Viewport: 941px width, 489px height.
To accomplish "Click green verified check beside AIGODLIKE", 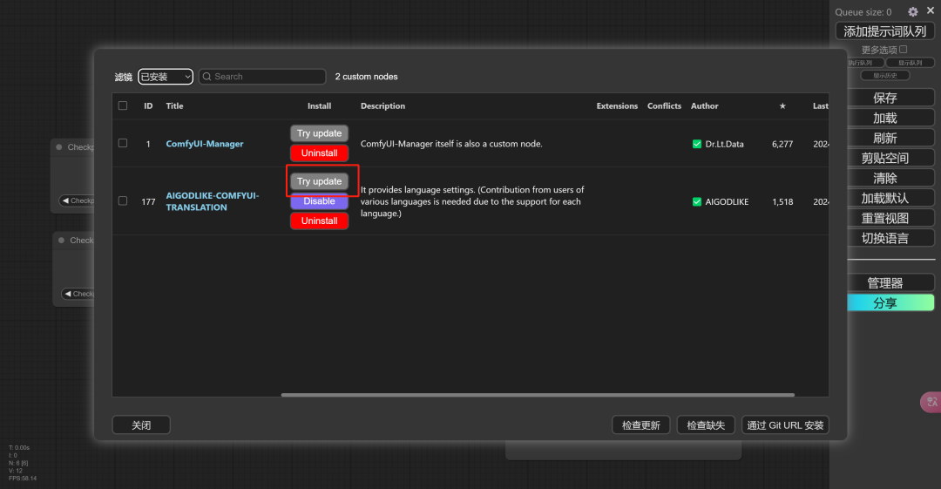I will point(697,202).
